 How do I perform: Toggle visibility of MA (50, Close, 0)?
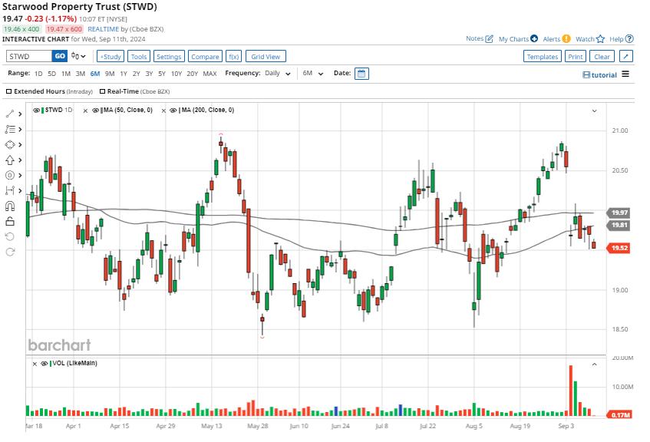95,110
